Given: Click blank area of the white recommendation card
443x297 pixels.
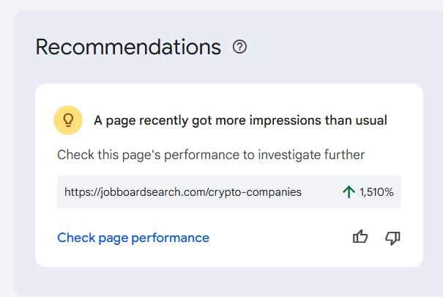Looking at the screenshot, I should click(278, 242).
